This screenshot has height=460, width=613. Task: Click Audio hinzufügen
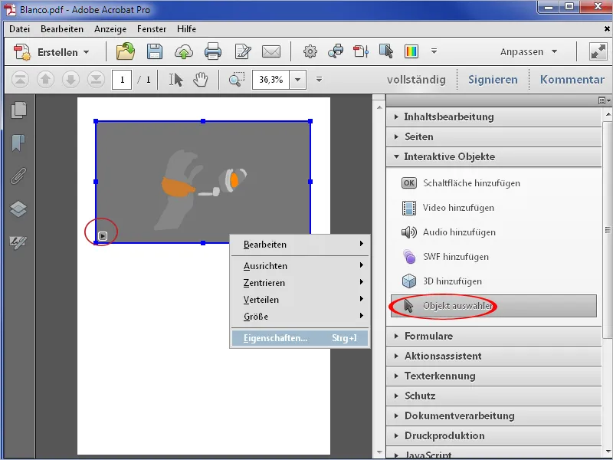(x=449, y=232)
